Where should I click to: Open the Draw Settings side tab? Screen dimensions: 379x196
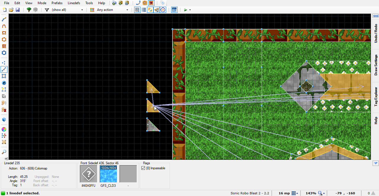click(376, 65)
